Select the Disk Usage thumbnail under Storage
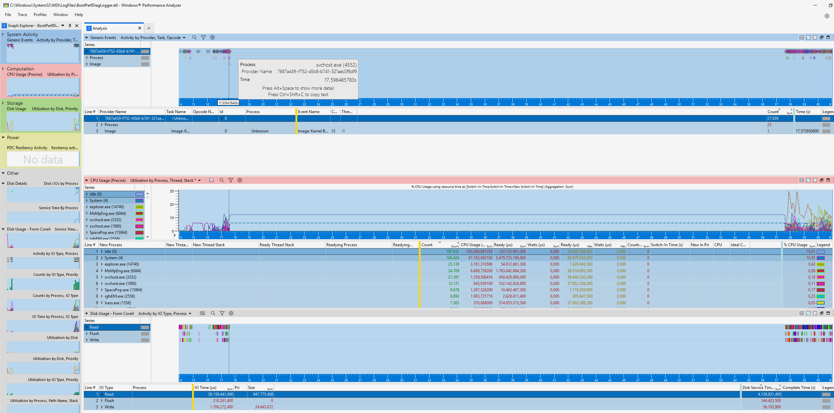834x413 pixels. [43, 122]
